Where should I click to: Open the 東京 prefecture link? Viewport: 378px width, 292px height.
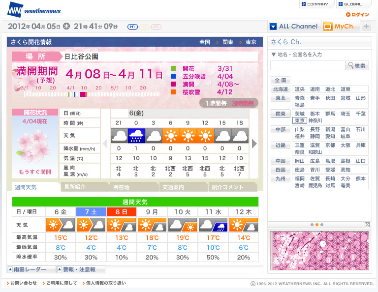299,120
